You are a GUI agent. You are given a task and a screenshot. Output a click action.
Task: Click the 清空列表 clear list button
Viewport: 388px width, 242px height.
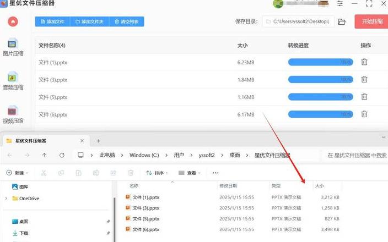pyautogui.click(x=126, y=22)
